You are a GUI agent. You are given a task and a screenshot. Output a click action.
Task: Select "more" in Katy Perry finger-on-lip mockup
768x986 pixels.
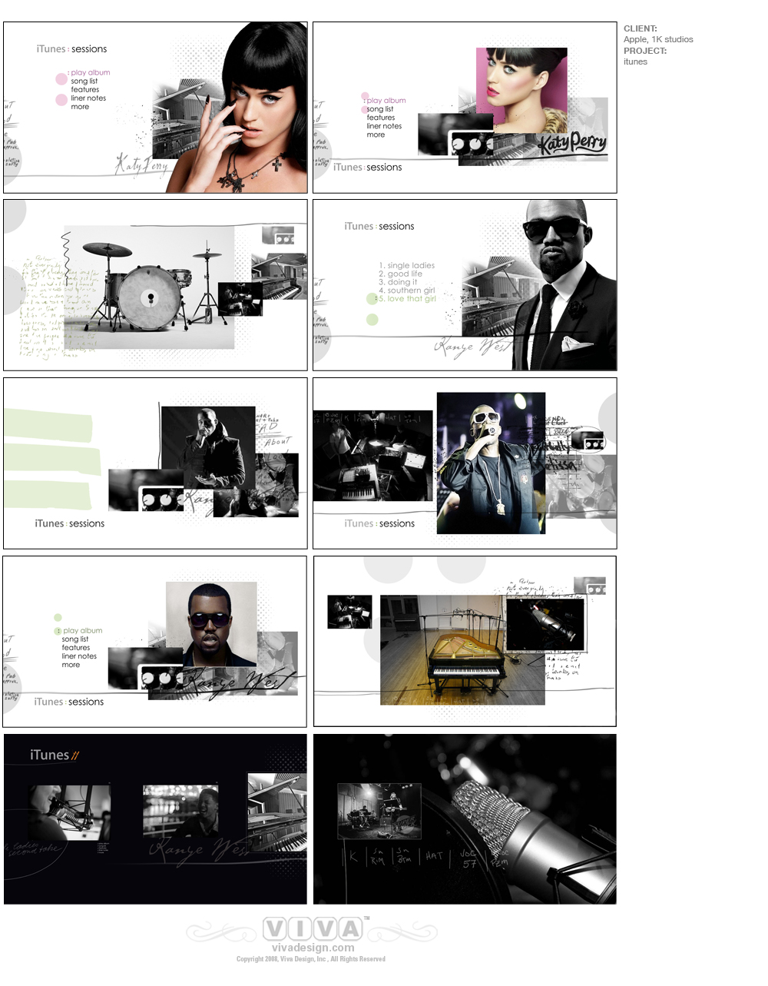coord(80,106)
